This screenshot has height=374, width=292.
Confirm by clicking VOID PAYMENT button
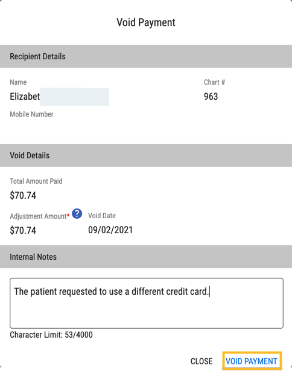(x=252, y=361)
